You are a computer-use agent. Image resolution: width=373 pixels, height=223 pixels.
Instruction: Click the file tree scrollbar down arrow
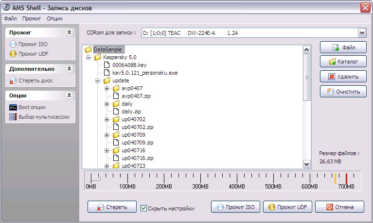point(307,164)
